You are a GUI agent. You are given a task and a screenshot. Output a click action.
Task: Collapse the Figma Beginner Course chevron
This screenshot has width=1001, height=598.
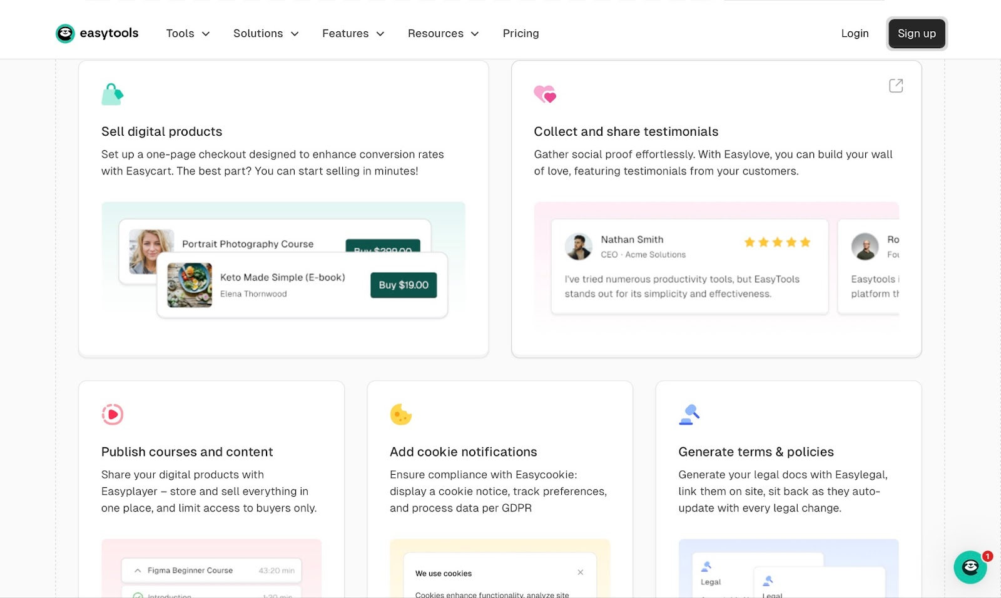pos(138,570)
